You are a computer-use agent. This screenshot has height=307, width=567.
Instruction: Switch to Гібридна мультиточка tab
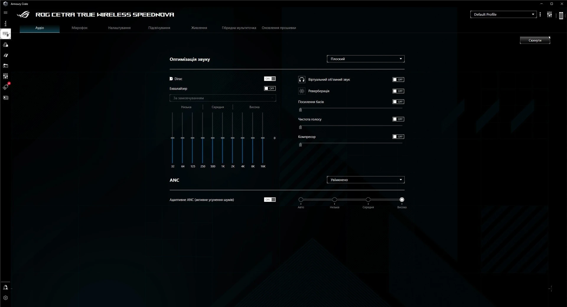(239, 28)
